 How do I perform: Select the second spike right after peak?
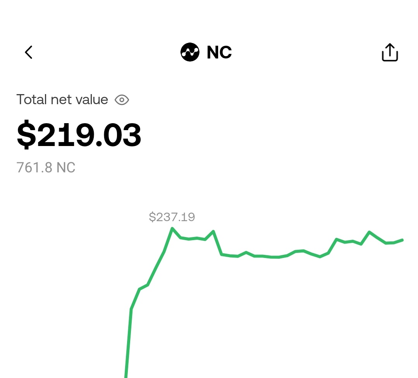(x=213, y=231)
